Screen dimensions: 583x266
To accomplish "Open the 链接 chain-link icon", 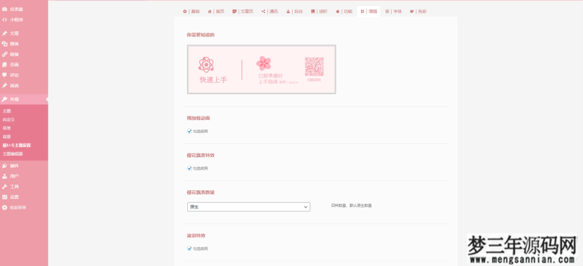I will (x=5, y=54).
